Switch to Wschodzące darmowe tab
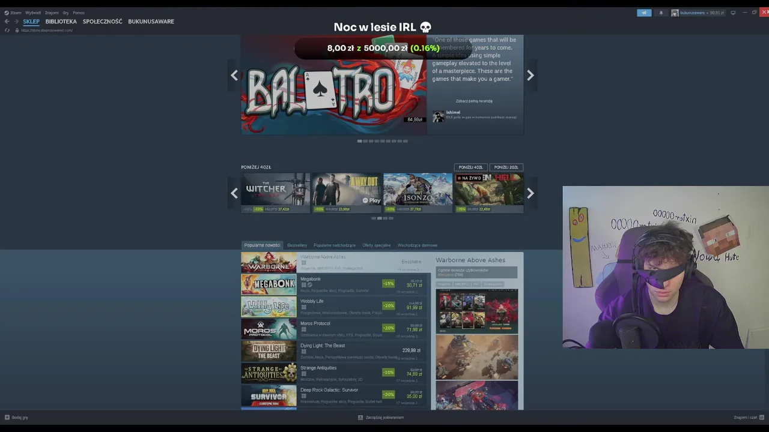The width and height of the screenshot is (769, 432). pyautogui.click(x=418, y=245)
